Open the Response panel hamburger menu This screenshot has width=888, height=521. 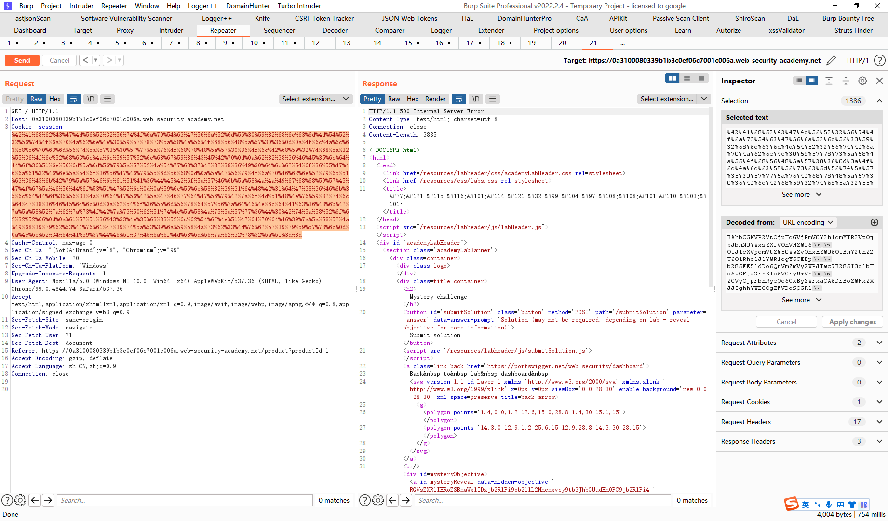493,99
